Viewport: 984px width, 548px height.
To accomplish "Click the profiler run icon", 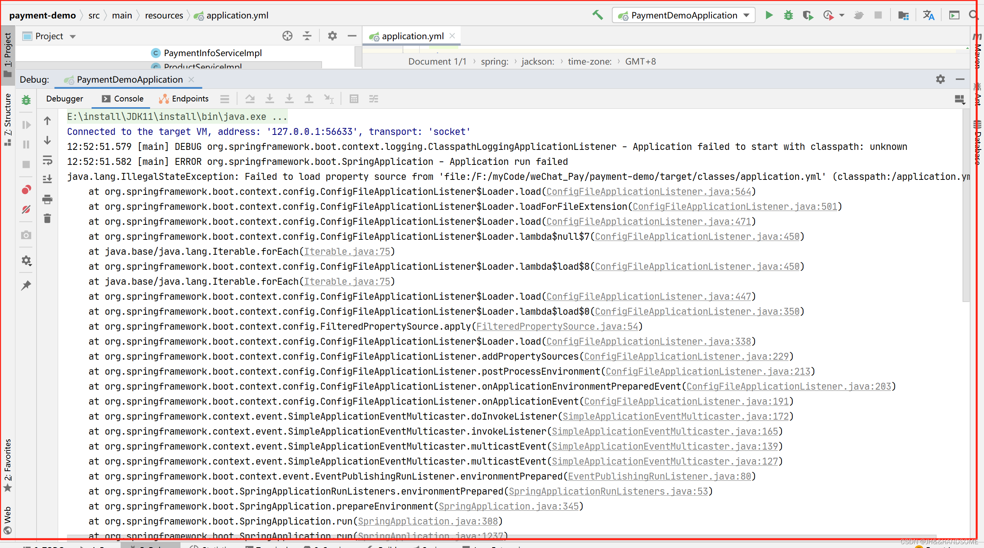I will coord(828,15).
